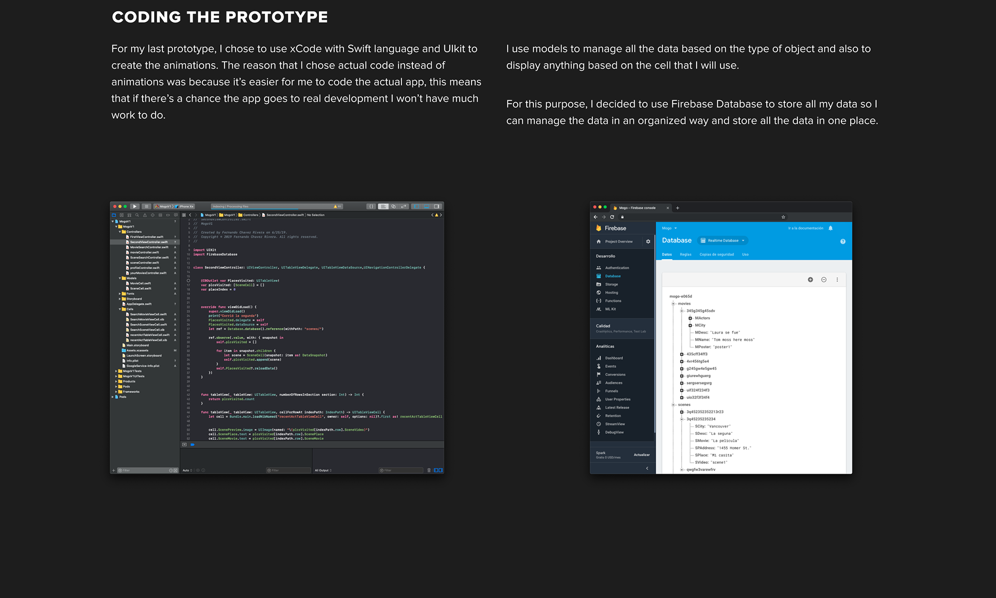
Task: Click Ir a la documentación link
Action: click(805, 228)
